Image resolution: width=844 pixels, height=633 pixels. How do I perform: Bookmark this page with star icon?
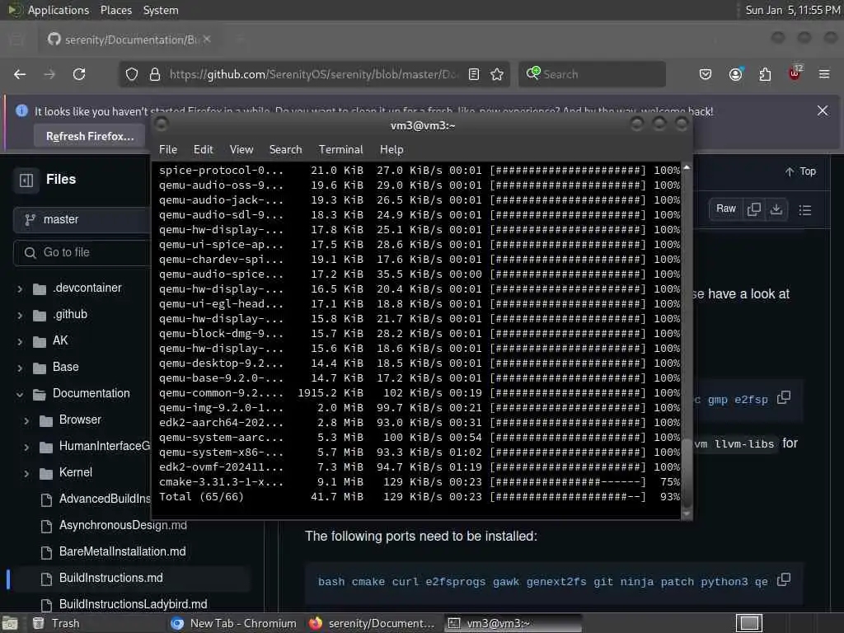[497, 74]
